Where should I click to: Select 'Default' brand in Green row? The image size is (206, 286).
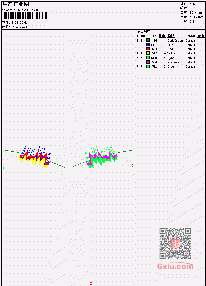190,67
